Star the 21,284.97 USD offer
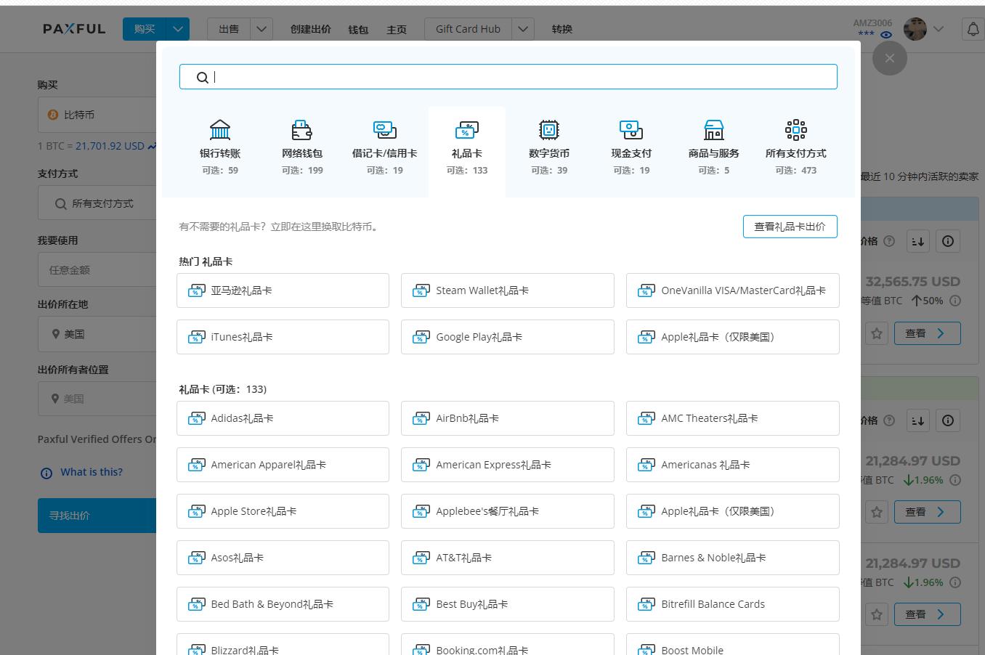Screen dimensions: 985x655 [877, 512]
